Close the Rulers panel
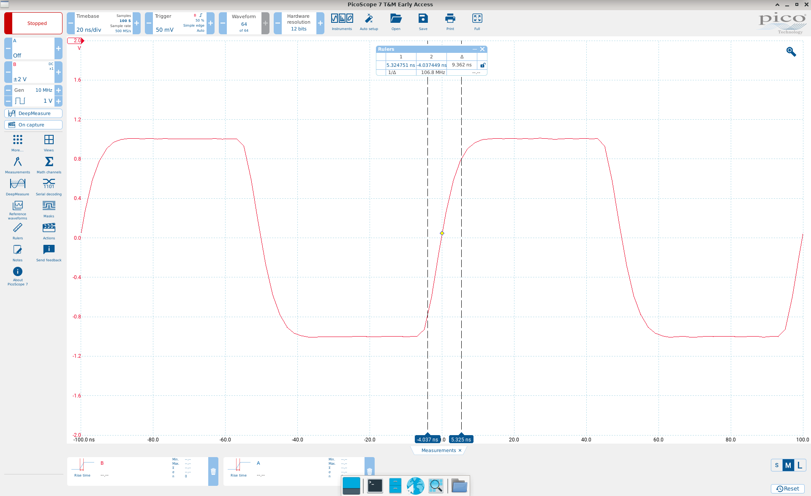 coord(482,49)
